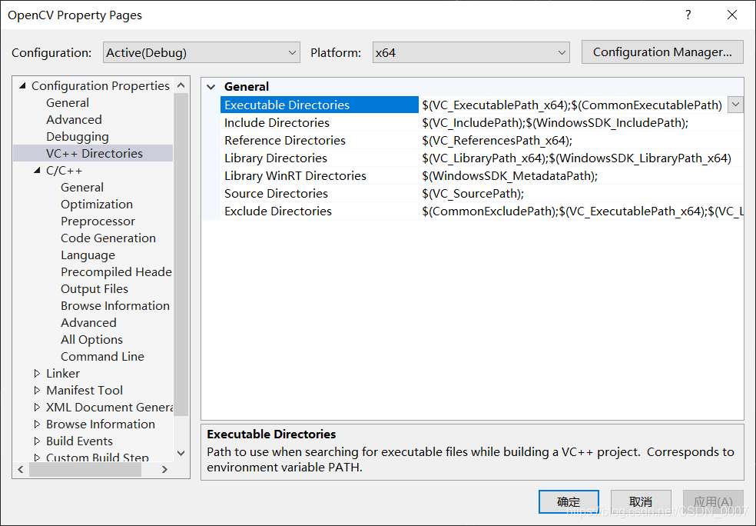The height and width of the screenshot is (526, 756).
Task: Close the OpenCV Property Pages dialog
Action: pyautogui.click(x=732, y=15)
